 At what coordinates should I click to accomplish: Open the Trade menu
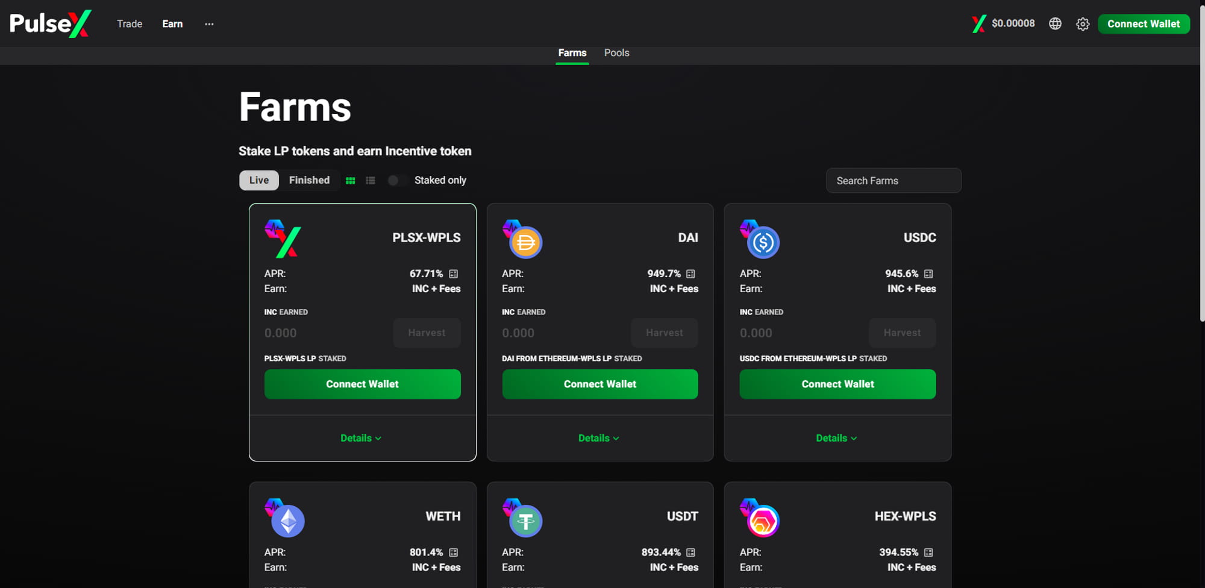point(130,23)
